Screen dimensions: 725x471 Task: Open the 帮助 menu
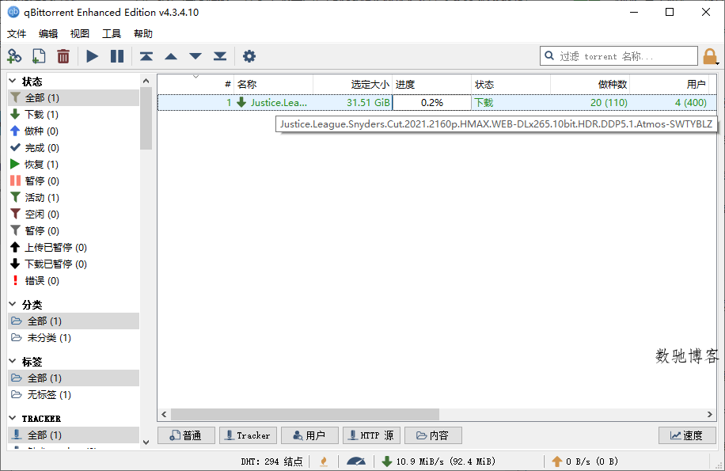[x=143, y=34]
